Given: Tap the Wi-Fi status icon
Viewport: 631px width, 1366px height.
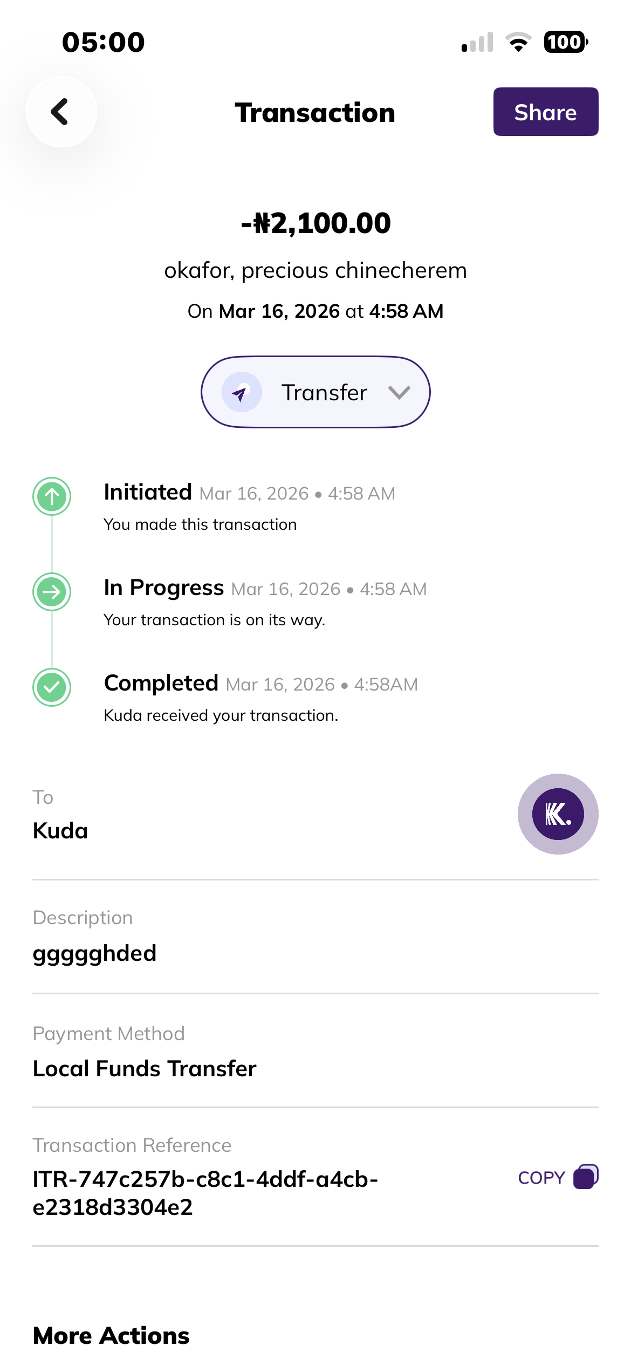Looking at the screenshot, I should click(x=518, y=42).
